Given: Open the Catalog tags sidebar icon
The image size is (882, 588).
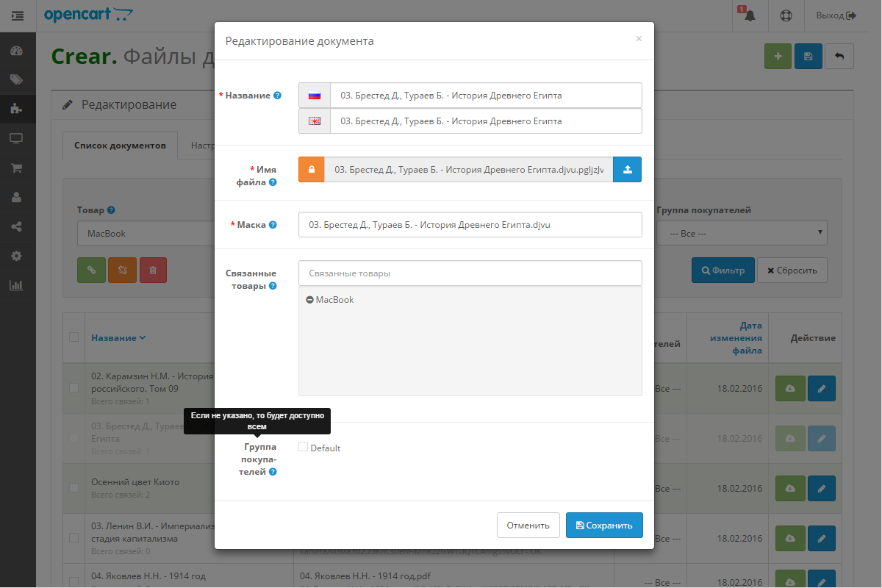Looking at the screenshot, I should tap(17, 79).
